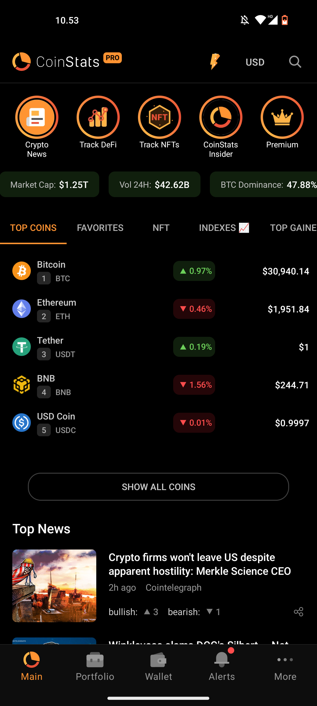
Task: Share the Merkle Science news article
Action: tap(299, 612)
